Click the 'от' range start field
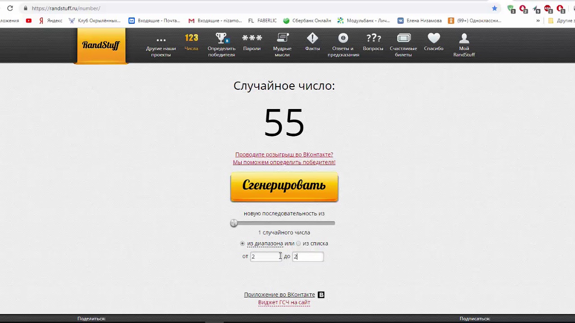This screenshot has width=575, height=323. click(265, 257)
